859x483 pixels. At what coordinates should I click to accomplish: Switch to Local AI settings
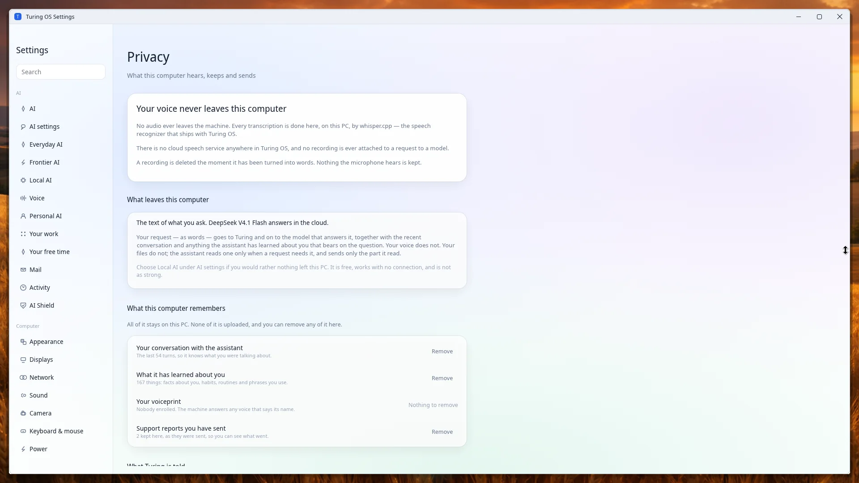pos(41,180)
